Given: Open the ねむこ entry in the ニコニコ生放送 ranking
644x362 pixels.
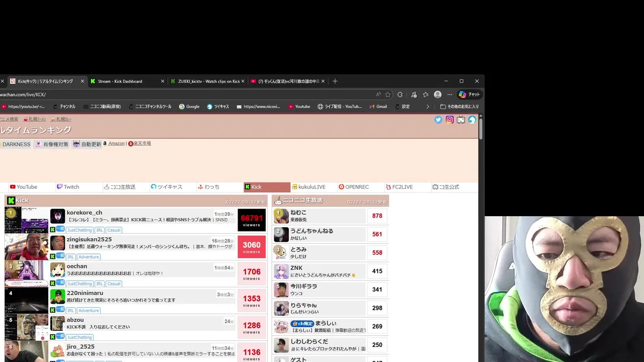Looking at the screenshot, I should click(331, 216).
